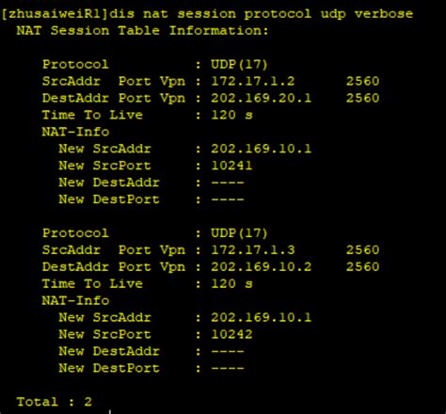Click the first 'Time To Live' label
This screenshot has height=414, width=446.
pos(92,115)
